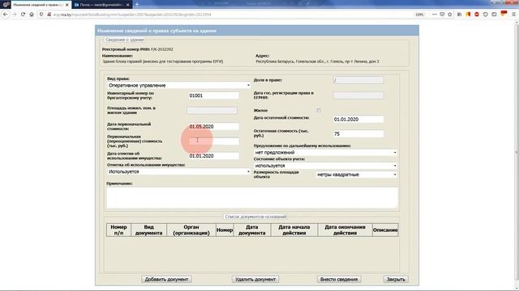Image resolution: width=519 pixels, height=291 pixels.
Task: Click the Pocket save icon
Action: coord(442,15)
